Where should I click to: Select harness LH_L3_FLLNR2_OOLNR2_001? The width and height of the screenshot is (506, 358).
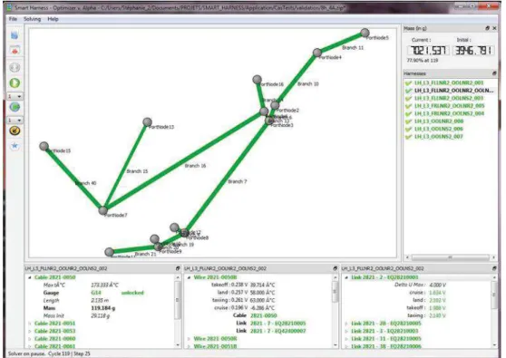449,82
